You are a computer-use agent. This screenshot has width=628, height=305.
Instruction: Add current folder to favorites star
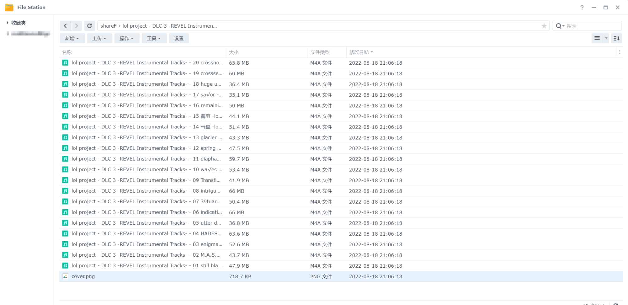click(x=544, y=26)
